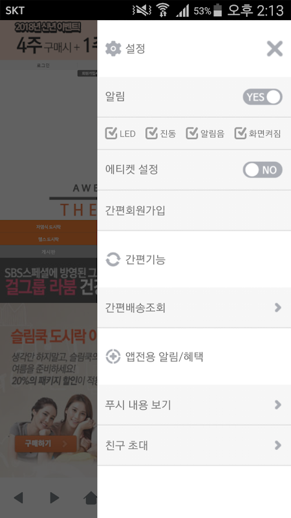Screen dimensions: 291x518
Task: Tap the forward arrow in the bottom navigation
Action: click(54, 497)
